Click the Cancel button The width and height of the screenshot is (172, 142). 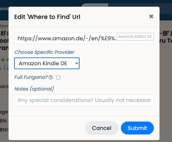(x=102, y=128)
